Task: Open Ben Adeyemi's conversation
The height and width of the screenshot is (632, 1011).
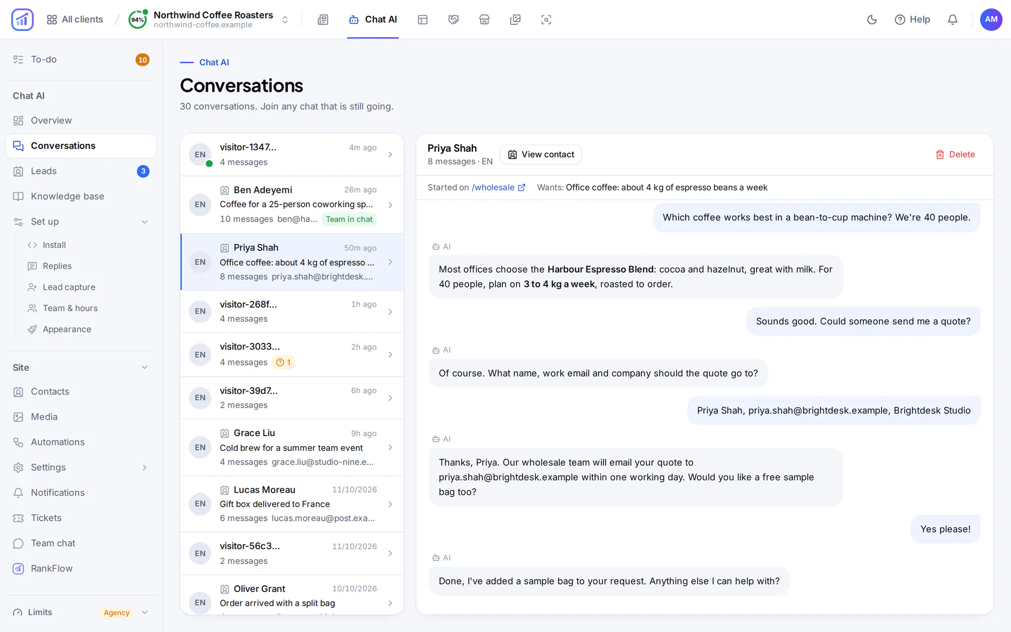Action: click(292, 205)
